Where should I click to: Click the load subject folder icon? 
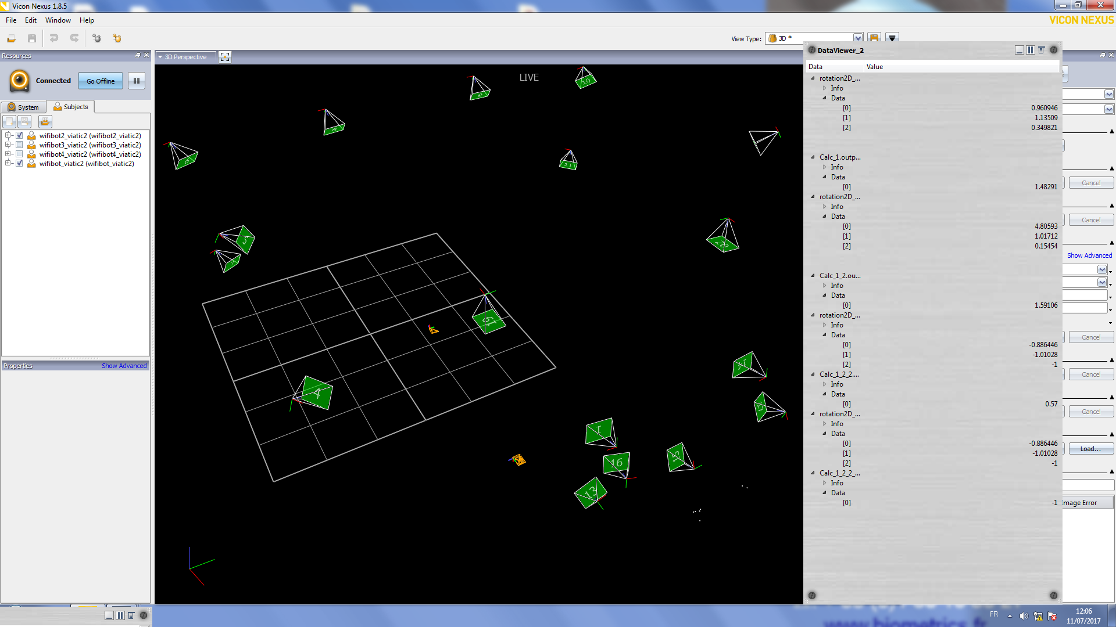point(45,121)
